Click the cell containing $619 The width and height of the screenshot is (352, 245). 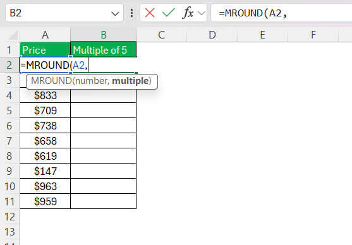click(45, 156)
